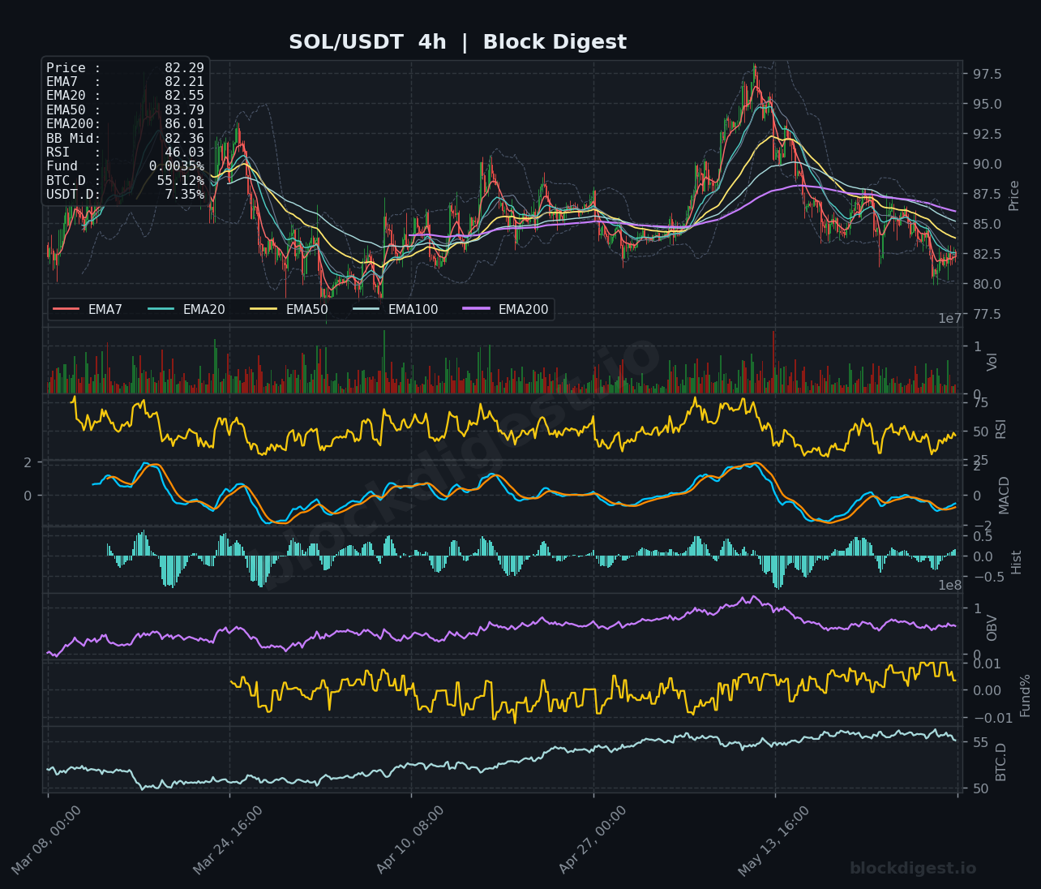Screen dimensions: 1041x889
Task: Click the 0.00 funding tick label
Action: point(987,690)
